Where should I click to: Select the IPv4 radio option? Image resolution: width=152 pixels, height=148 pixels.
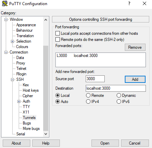(88, 102)
